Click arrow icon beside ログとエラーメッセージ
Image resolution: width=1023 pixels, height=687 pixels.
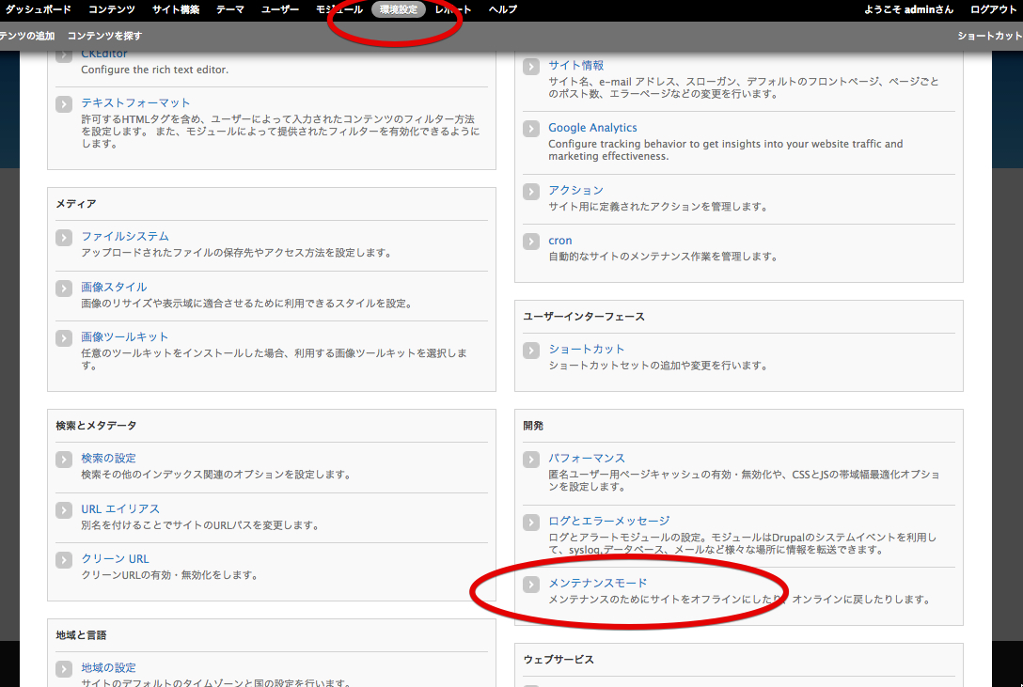(531, 522)
